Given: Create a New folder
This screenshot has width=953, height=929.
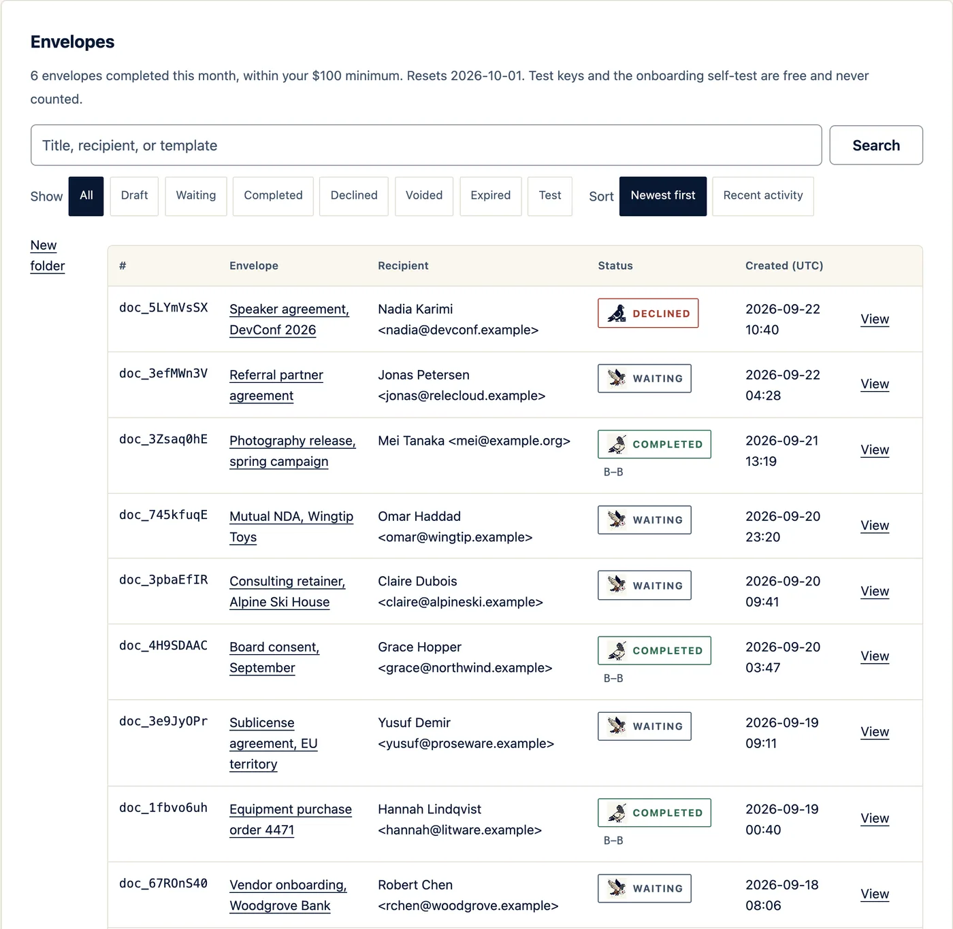Looking at the screenshot, I should [48, 256].
